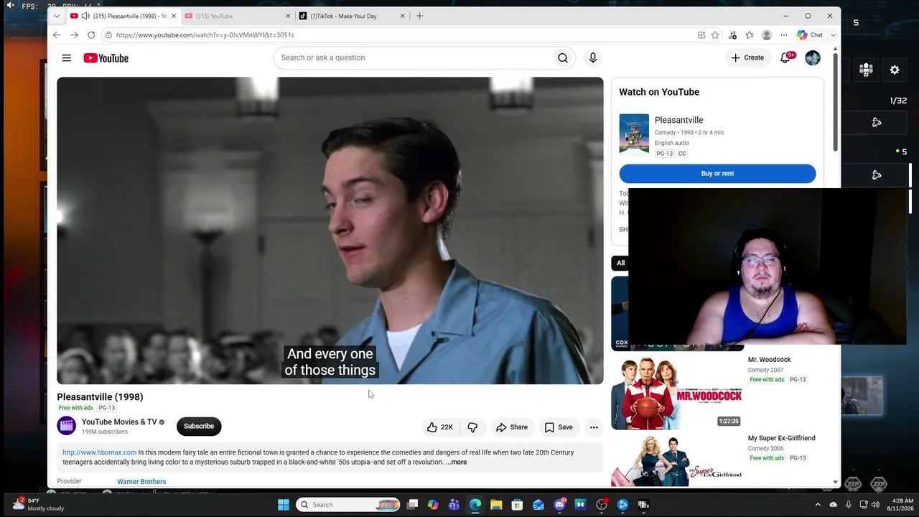Close the second YouTube tab

click(288, 16)
